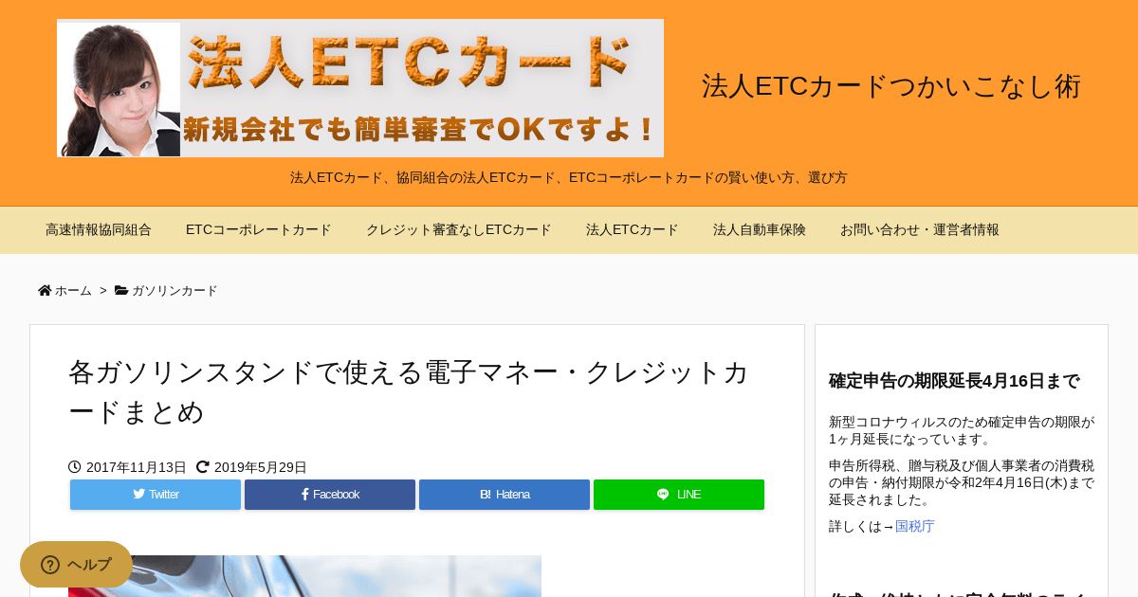Viewport: 1138px width, 597px height.
Task: Click sidebar paragraph starting 申告所得税、贈与税及び
Action: point(962,482)
